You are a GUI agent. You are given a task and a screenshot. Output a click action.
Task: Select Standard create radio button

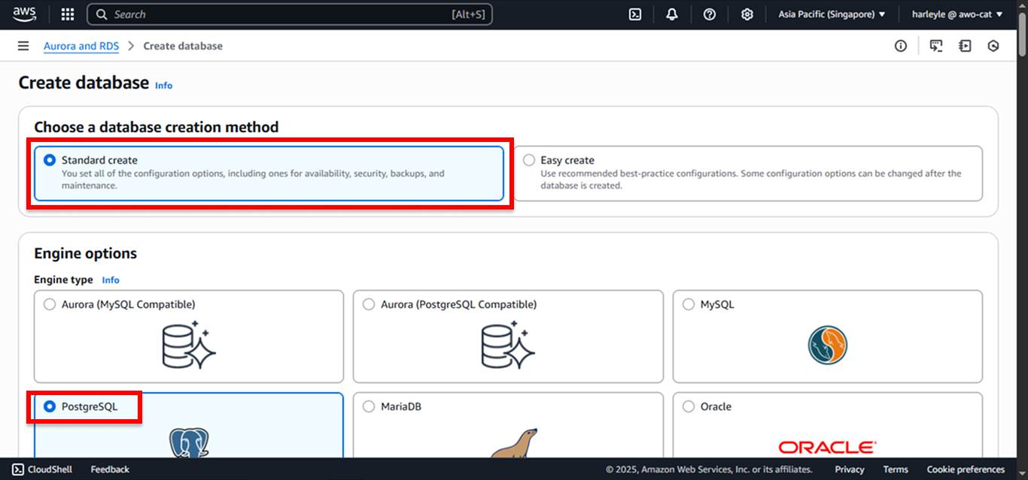50,160
